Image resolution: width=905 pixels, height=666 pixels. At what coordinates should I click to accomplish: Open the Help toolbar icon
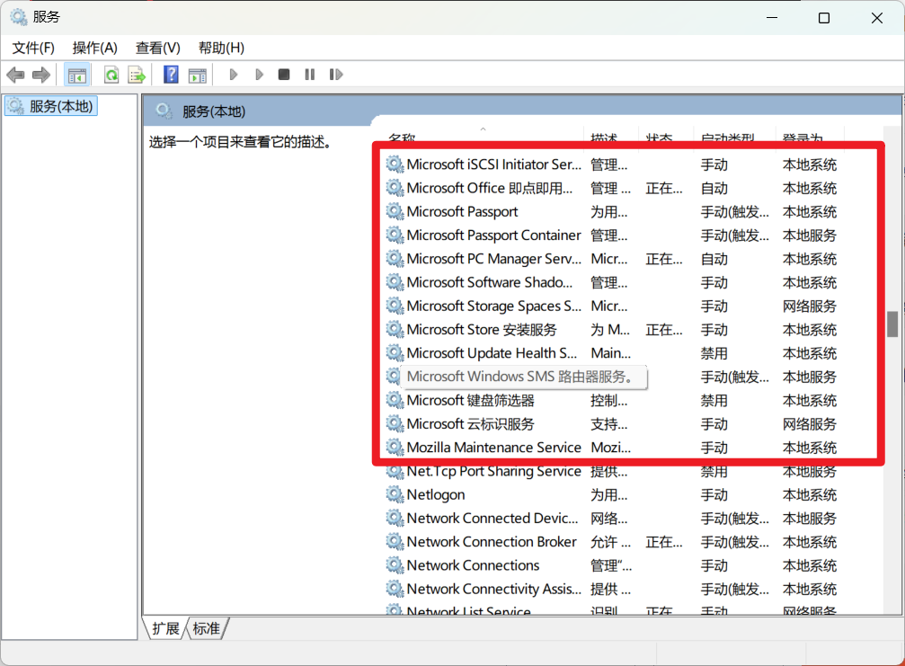[x=171, y=75]
